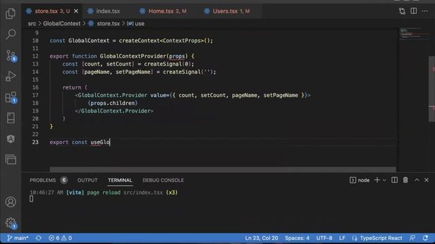Open the Accounts menu icon
This screenshot has height=244, width=435.
point(11,202)
